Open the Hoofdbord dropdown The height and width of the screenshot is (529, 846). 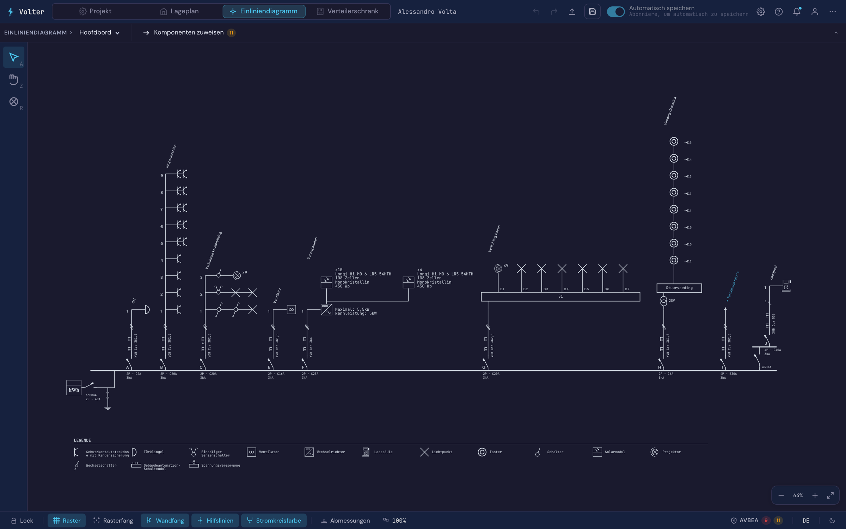click(99, 32)
